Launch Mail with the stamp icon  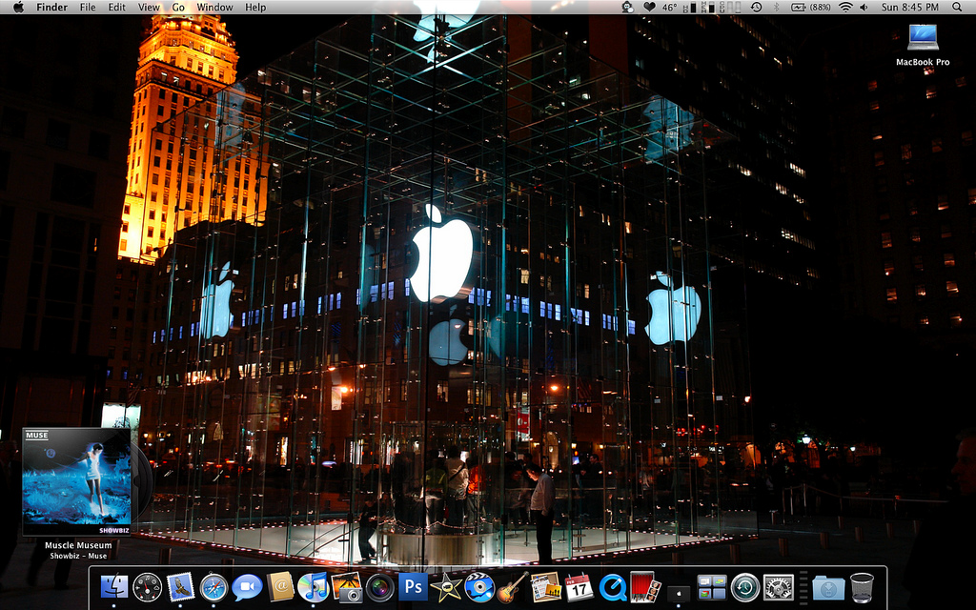pyautogui.click(x=181, y=586)
